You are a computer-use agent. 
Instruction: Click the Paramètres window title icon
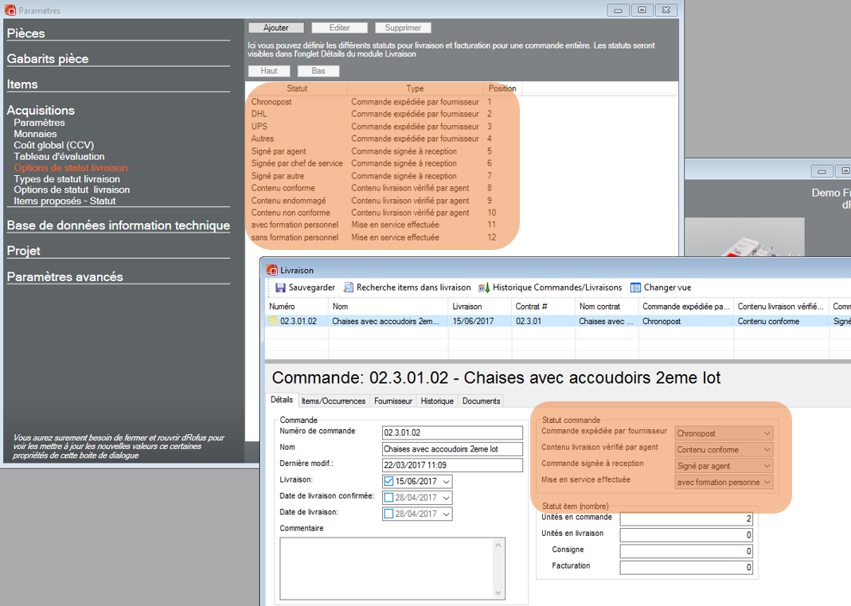coord(10,10)
